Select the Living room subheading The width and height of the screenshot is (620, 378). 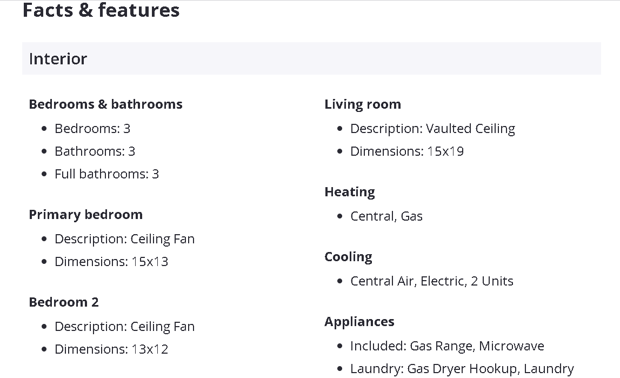tap(363, 104)
